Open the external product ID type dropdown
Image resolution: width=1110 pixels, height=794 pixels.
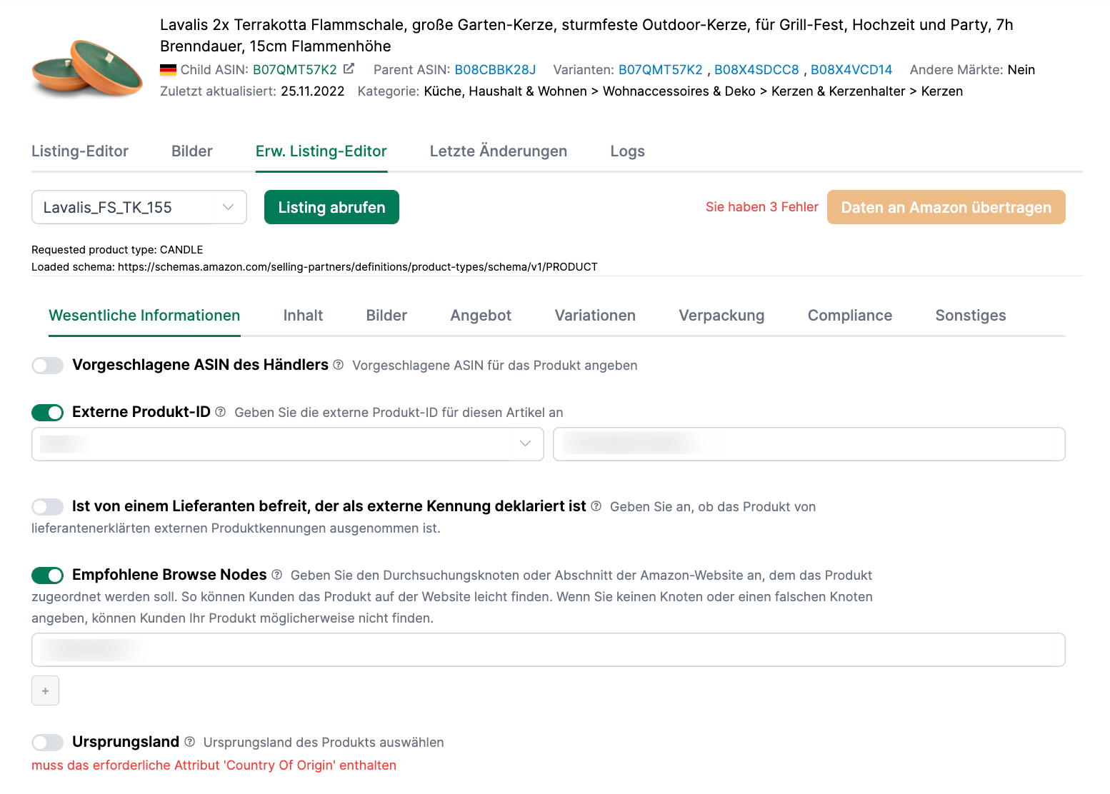[x=288, y=444]
